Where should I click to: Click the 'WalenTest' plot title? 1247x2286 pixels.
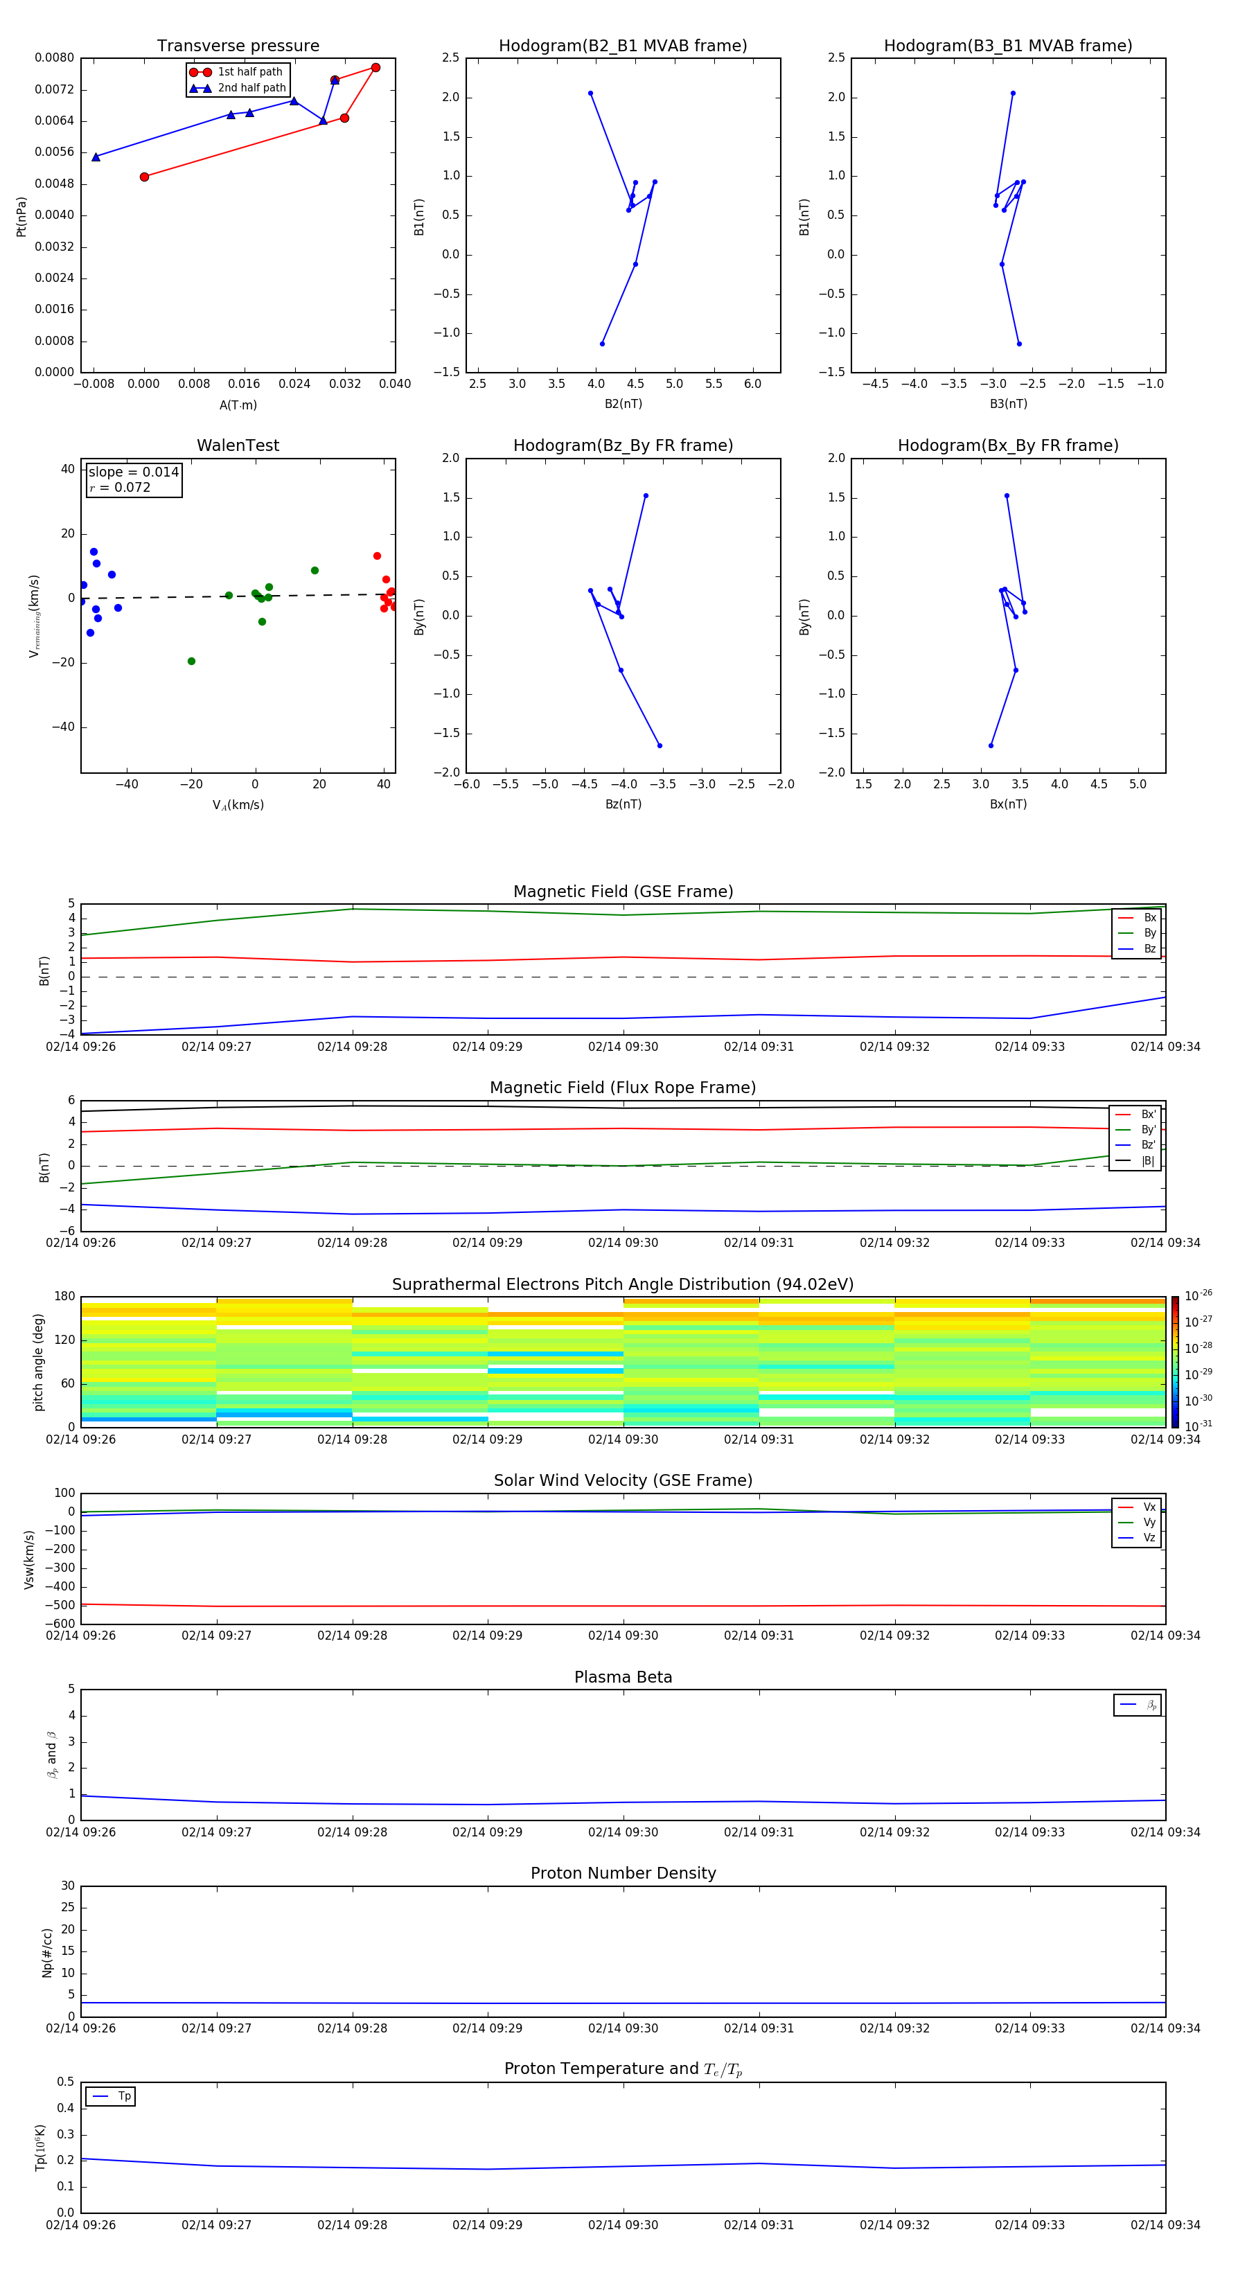click(238, 445)
